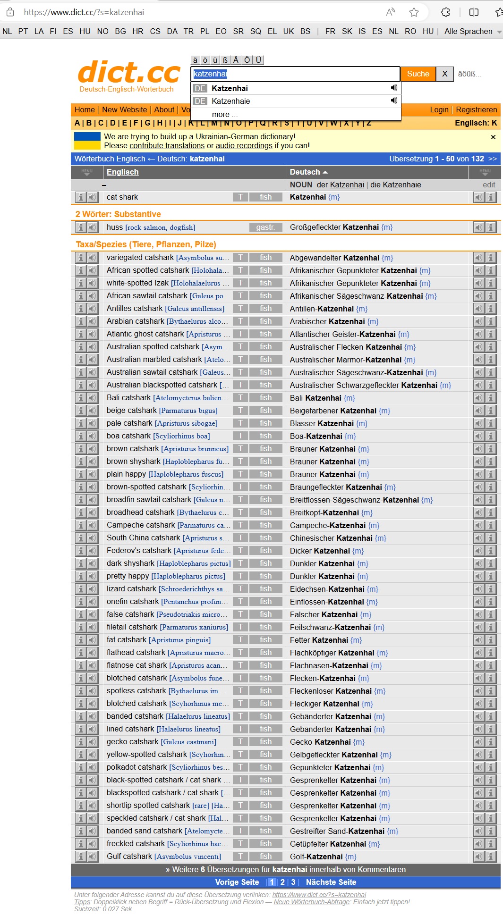Toggle sort order on Deutsch column
Image resolution: width=503 pixels, height=924 pixels.
tap(308, 172)
